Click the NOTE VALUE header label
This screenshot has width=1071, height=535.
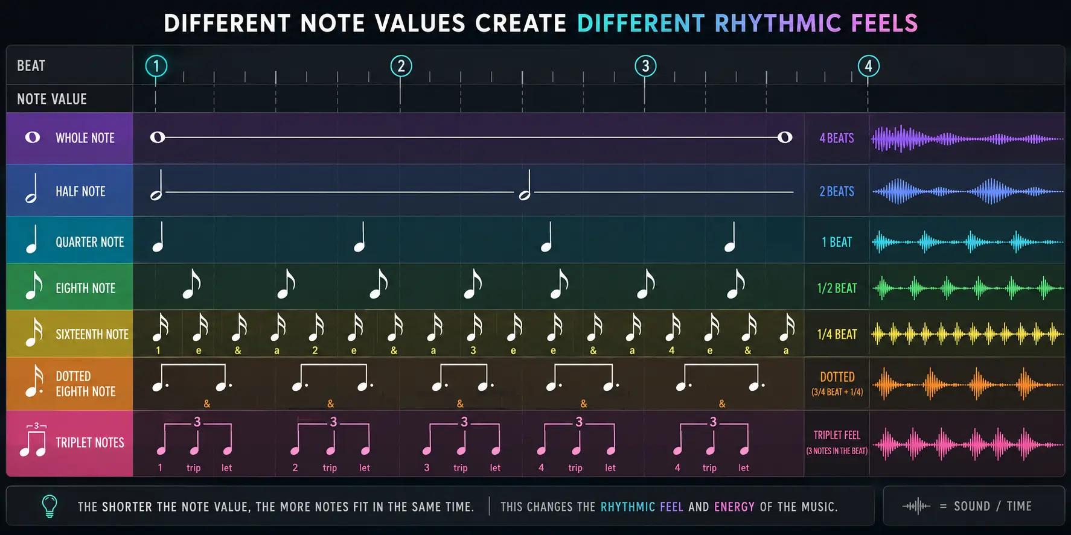[52, 99]
